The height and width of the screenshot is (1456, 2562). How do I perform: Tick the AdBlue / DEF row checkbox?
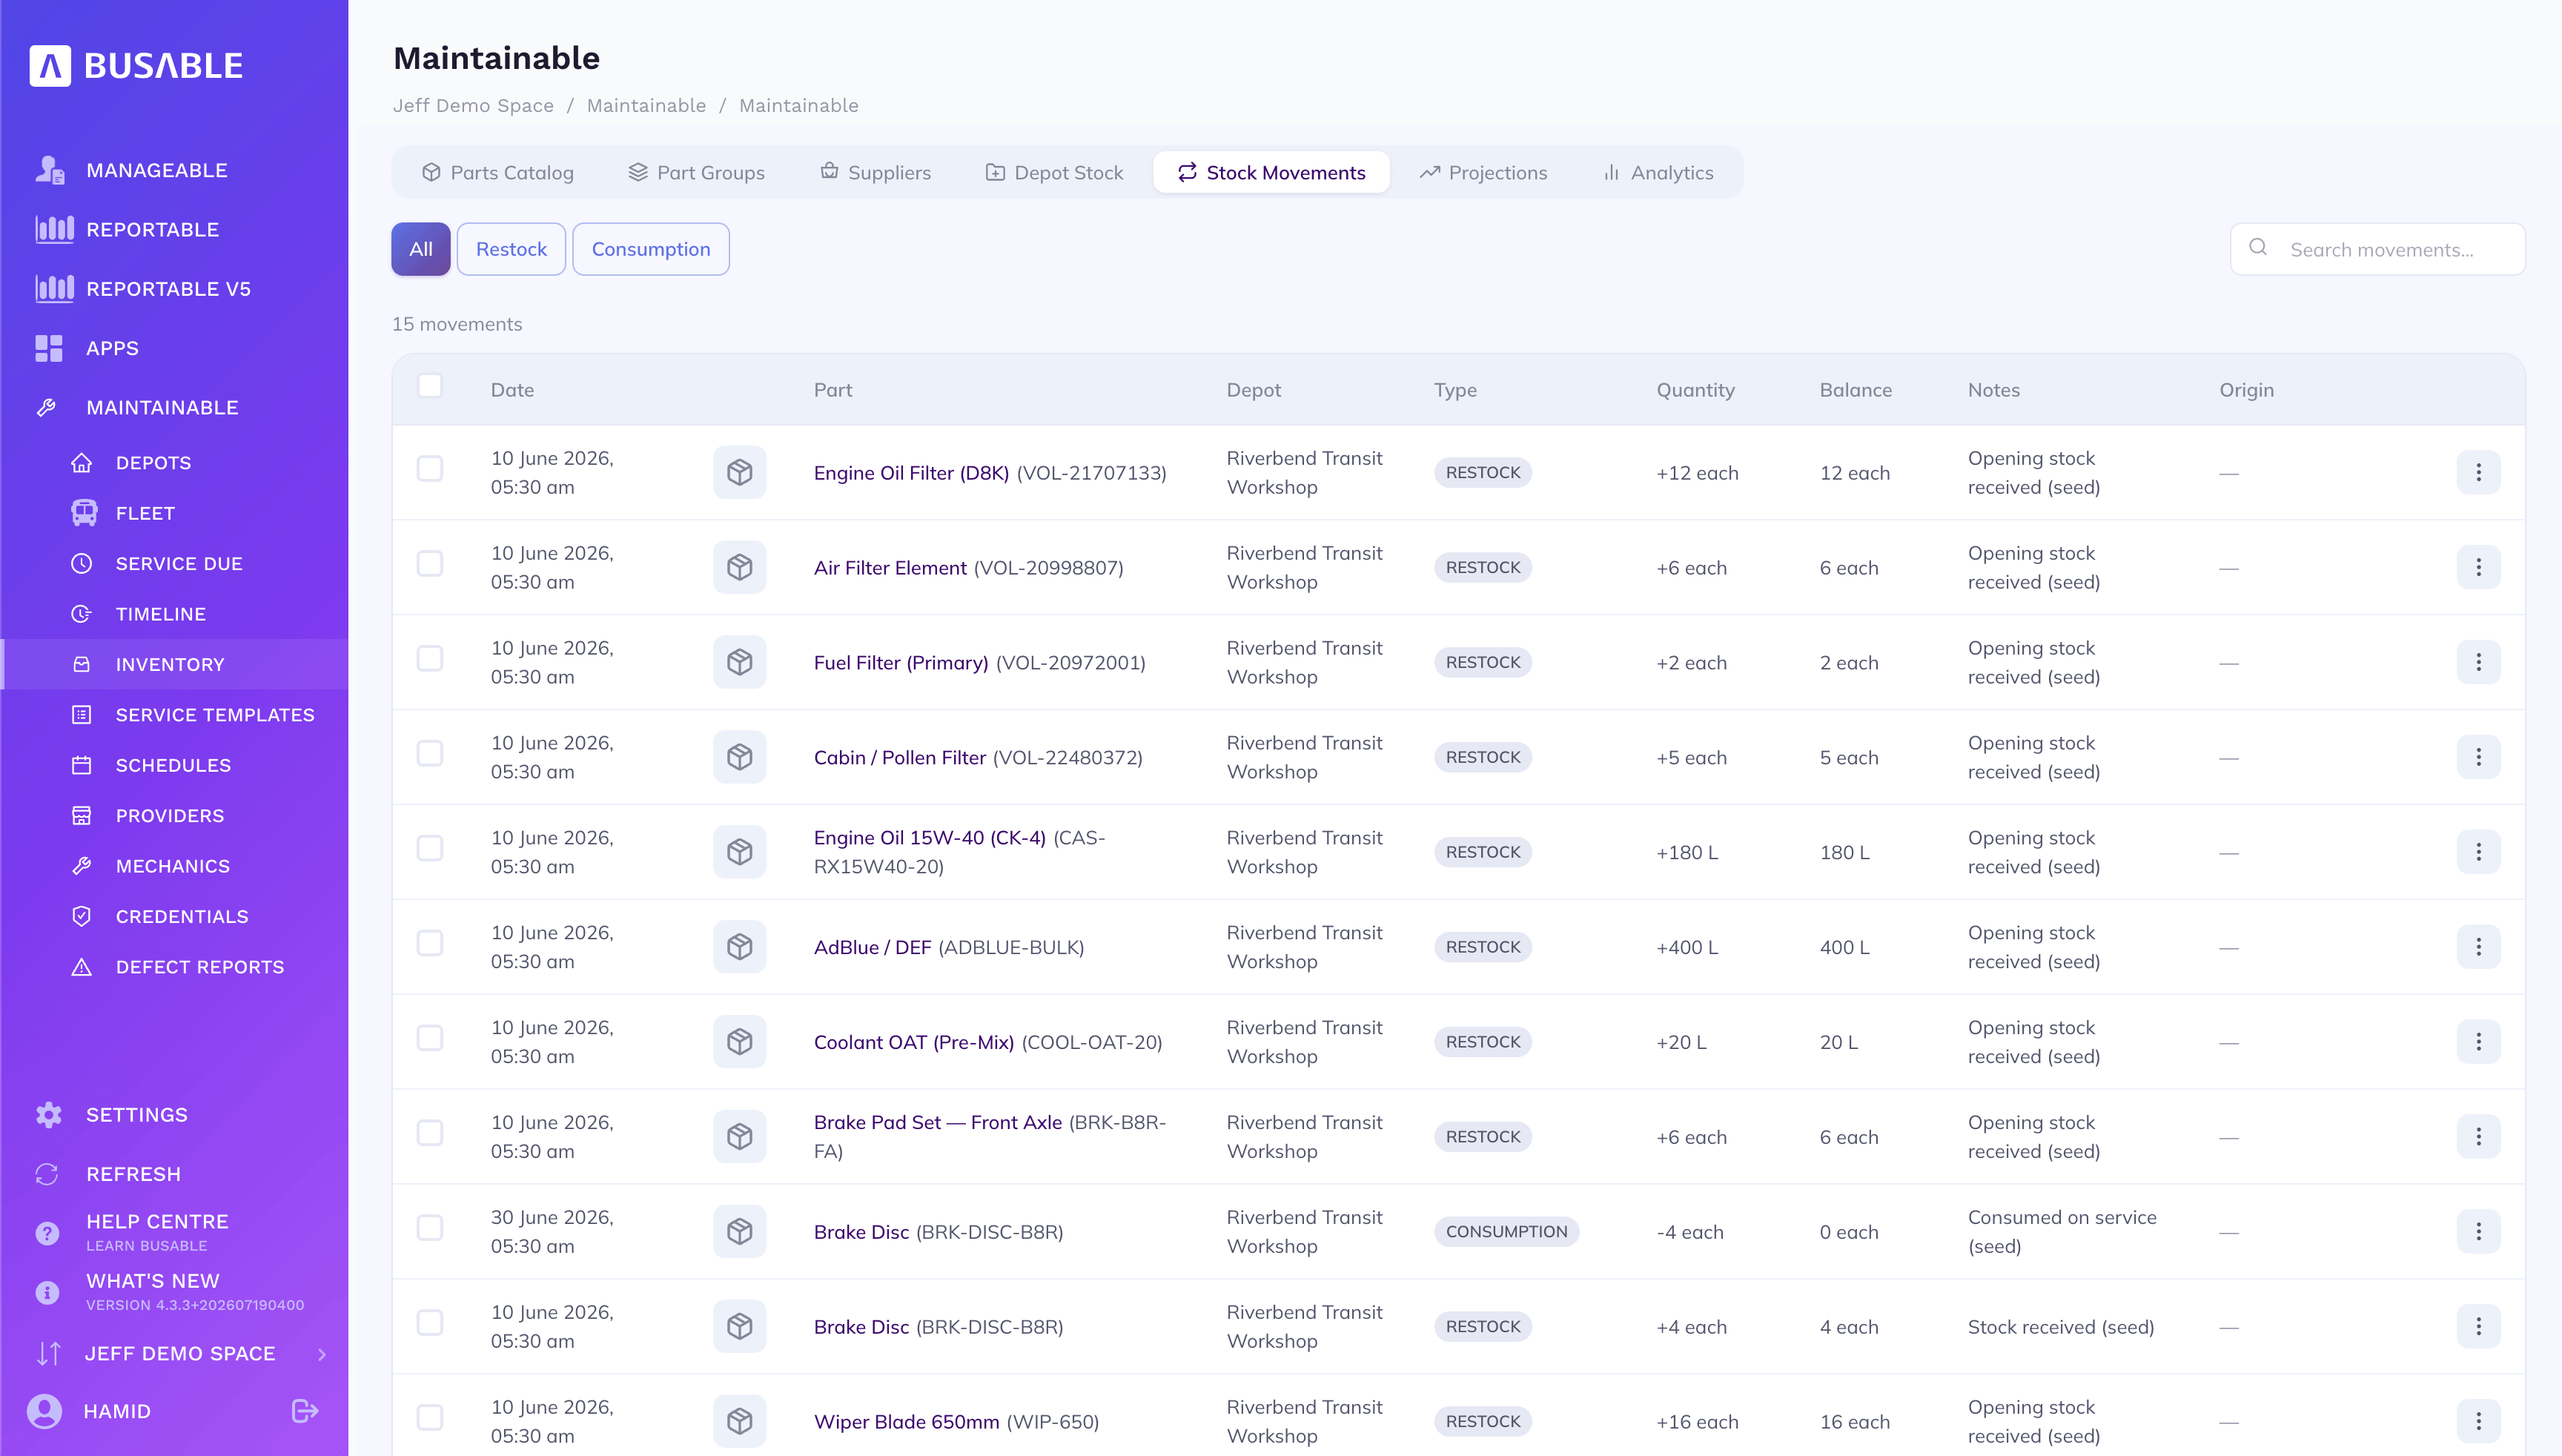tap(430, 943)
